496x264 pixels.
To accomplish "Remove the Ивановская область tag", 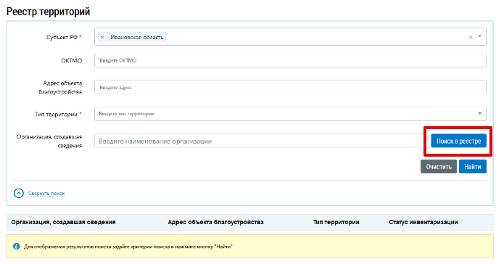I will point(102,38).
